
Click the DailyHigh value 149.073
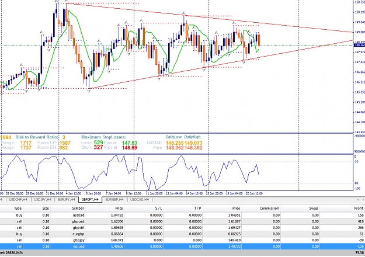pos(193,143)
